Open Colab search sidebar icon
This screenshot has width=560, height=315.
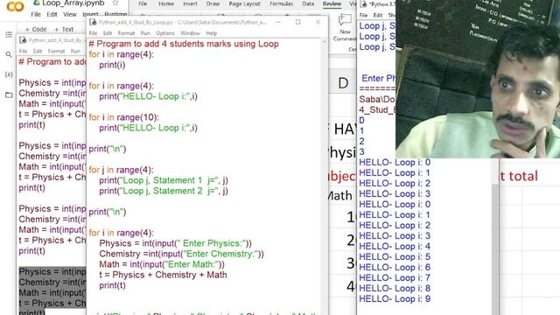[9, 54]
